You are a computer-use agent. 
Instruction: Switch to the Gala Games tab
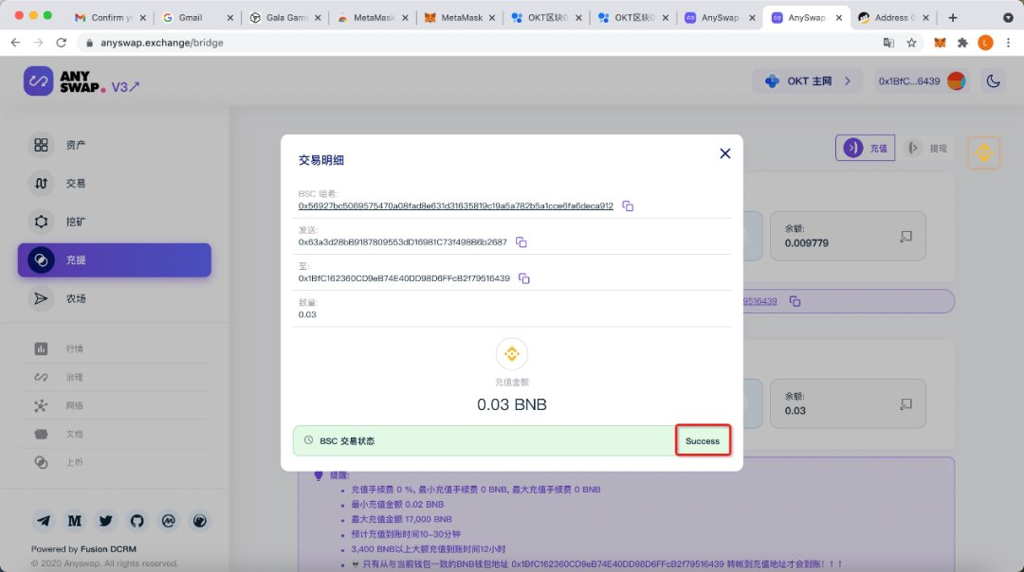(x=286, y=18)
